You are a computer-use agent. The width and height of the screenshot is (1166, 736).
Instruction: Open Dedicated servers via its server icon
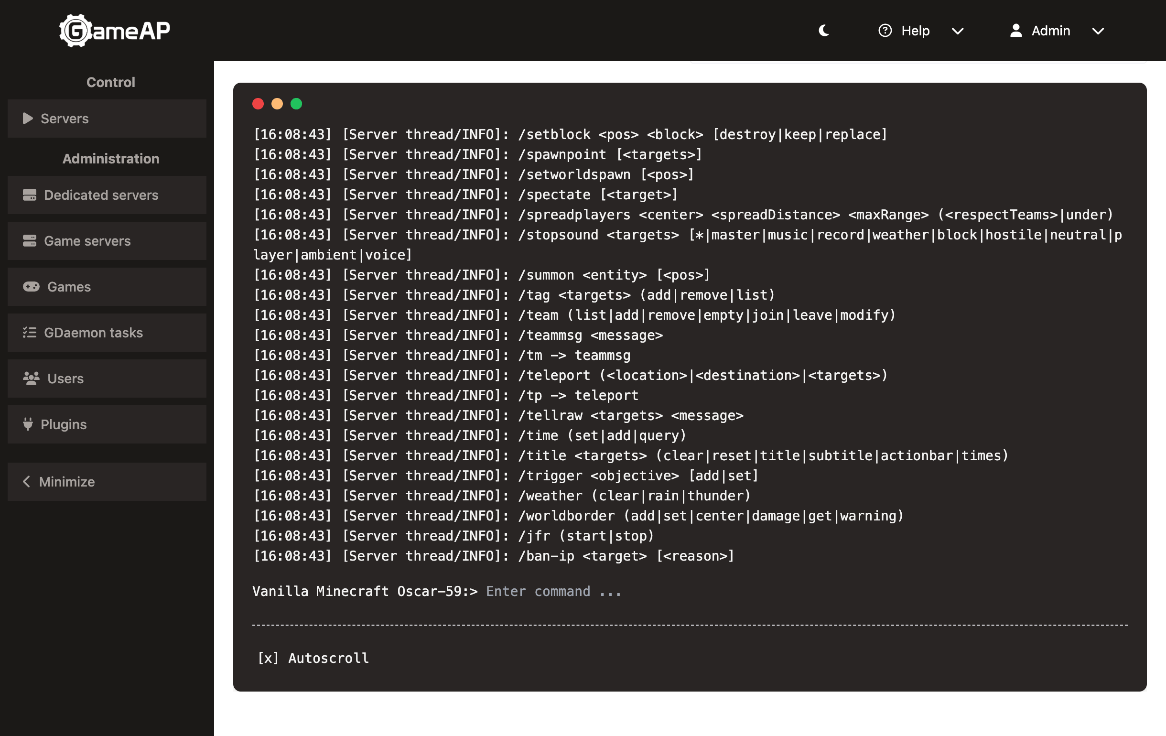tap(30, 195)
